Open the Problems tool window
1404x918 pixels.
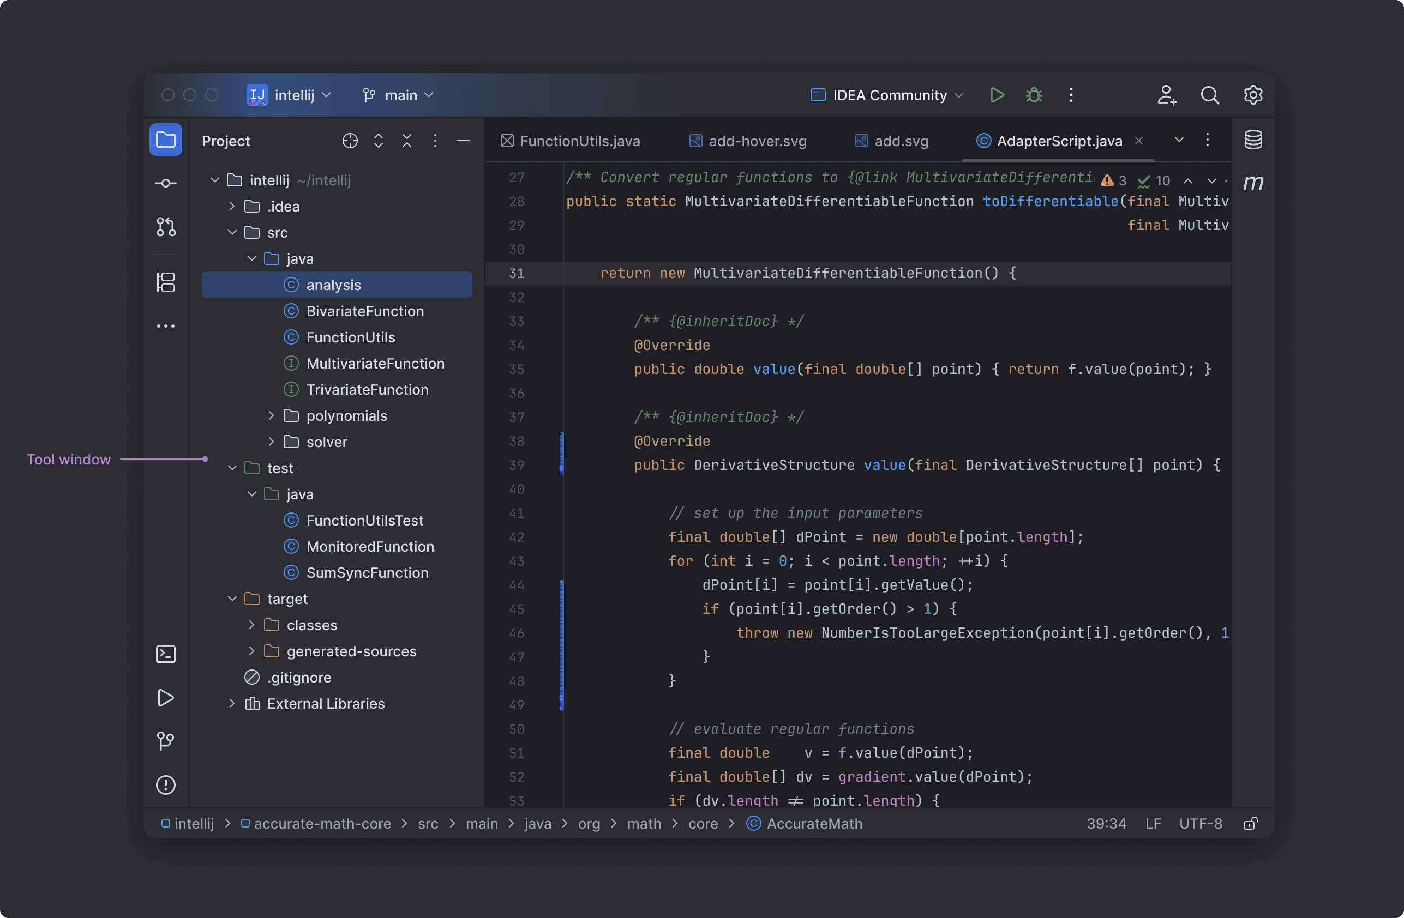(166, 785)
